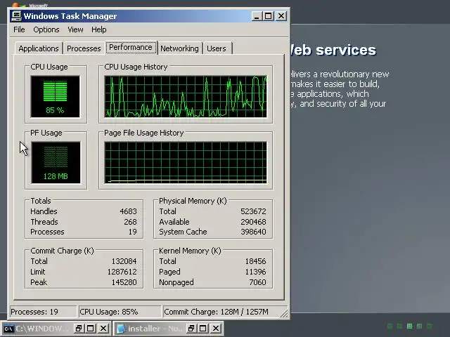Click the System Cache label
Screen dimensions: 450x337
(183, 232)
